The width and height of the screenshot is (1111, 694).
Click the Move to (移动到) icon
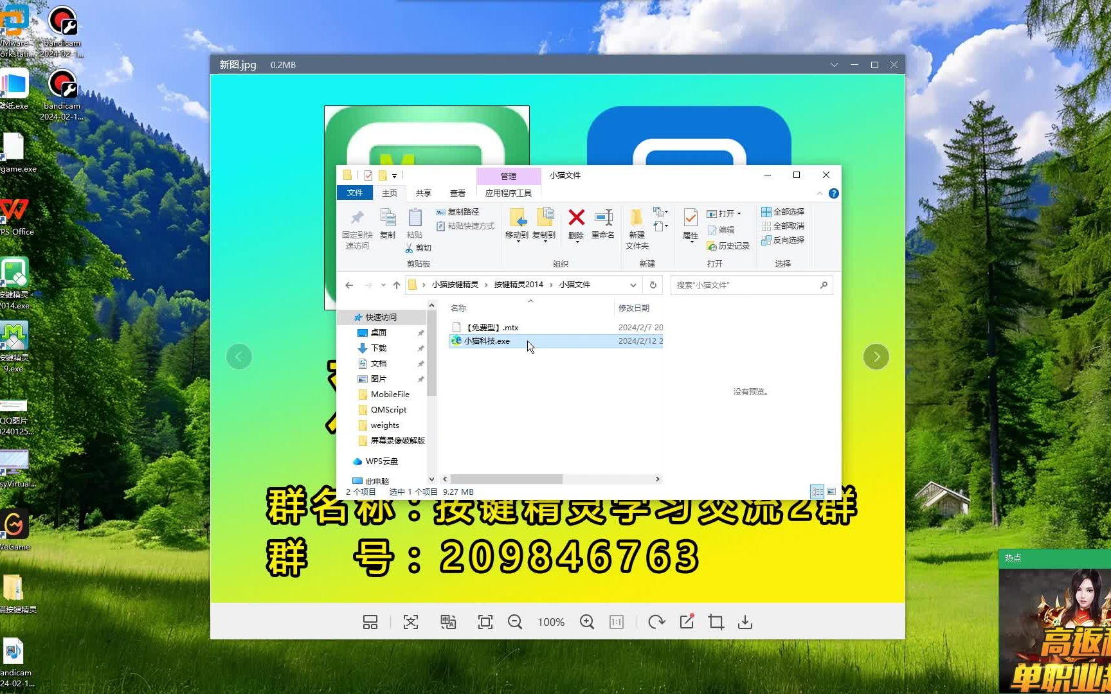(x=517, y=224)
